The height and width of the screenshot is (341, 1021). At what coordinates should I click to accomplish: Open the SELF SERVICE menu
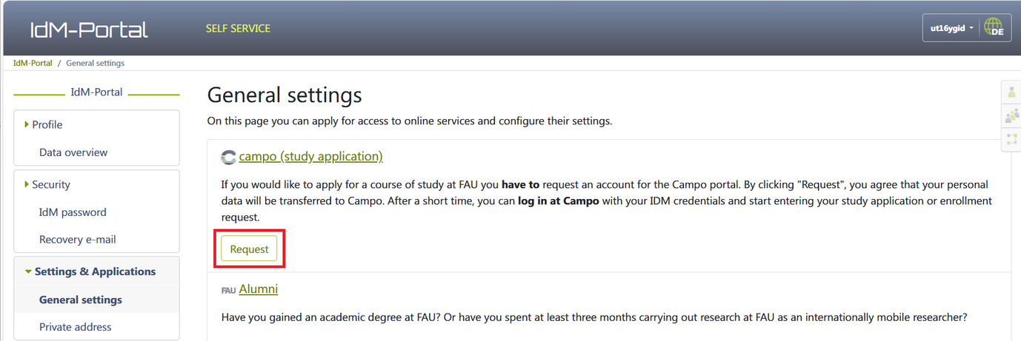238,29
